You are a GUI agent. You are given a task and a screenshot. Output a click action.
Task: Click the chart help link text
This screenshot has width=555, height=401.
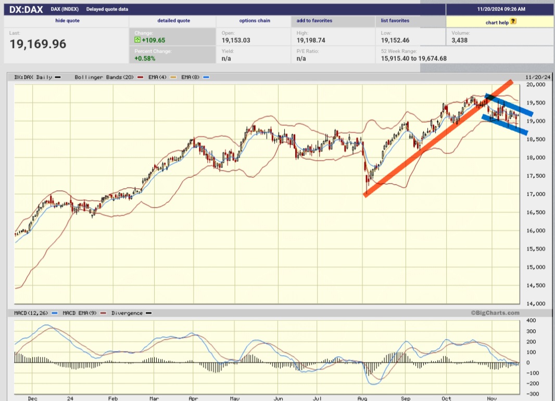click(x=497, y=22)
